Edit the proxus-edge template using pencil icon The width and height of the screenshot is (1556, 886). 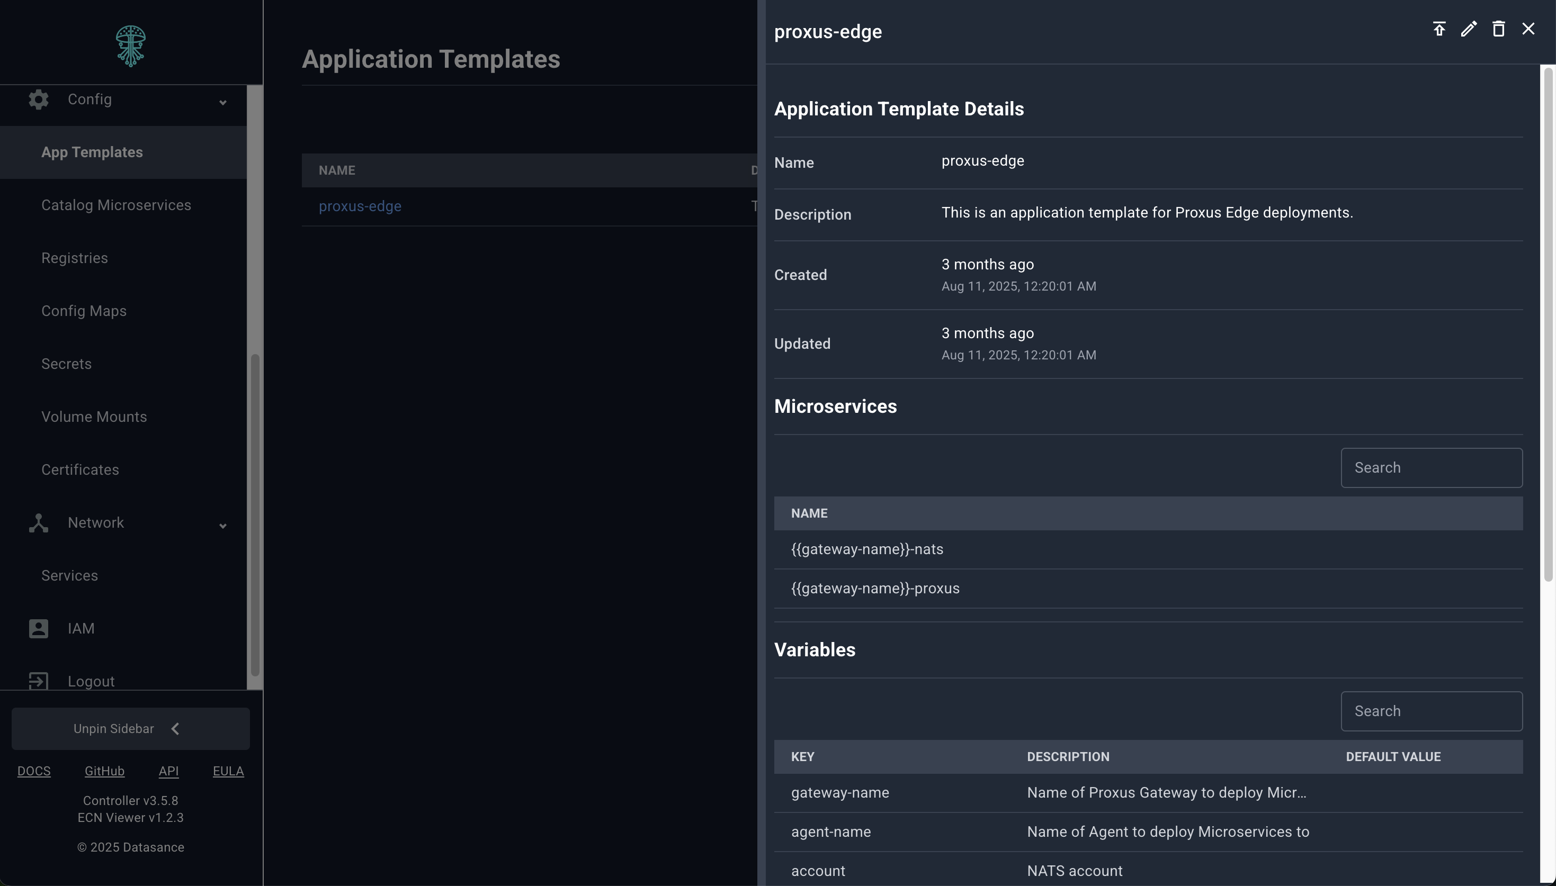point(1468,29)
